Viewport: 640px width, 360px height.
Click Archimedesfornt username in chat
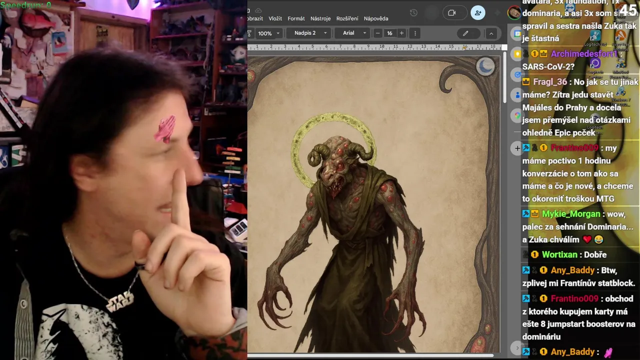pos(583,53)
